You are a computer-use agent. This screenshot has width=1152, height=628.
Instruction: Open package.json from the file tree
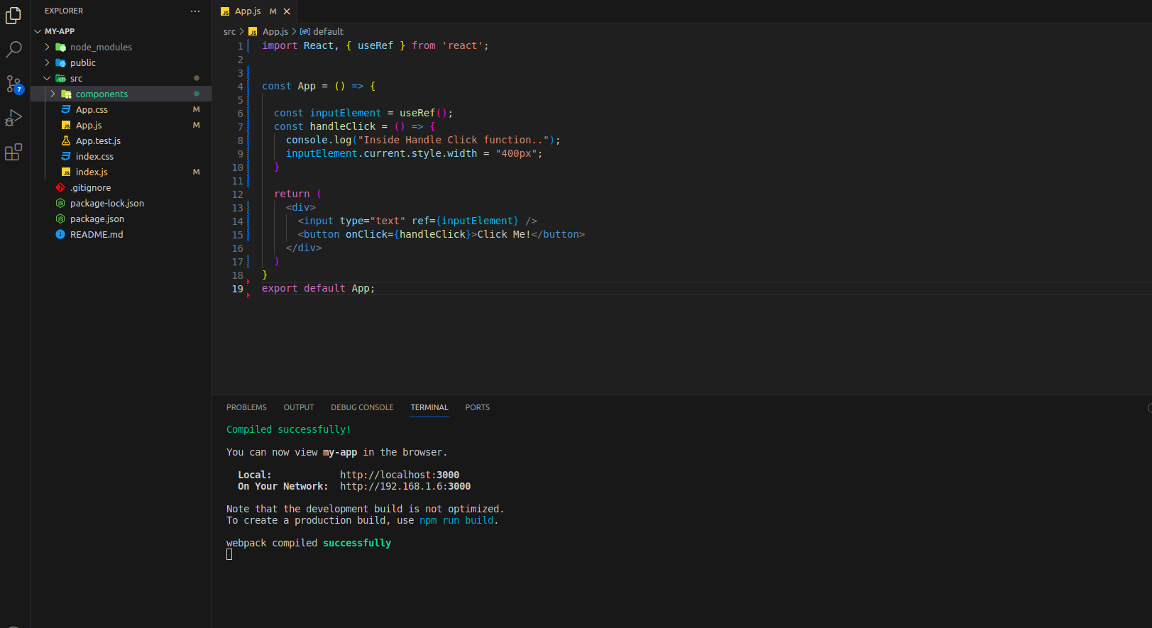pos(97,219)
